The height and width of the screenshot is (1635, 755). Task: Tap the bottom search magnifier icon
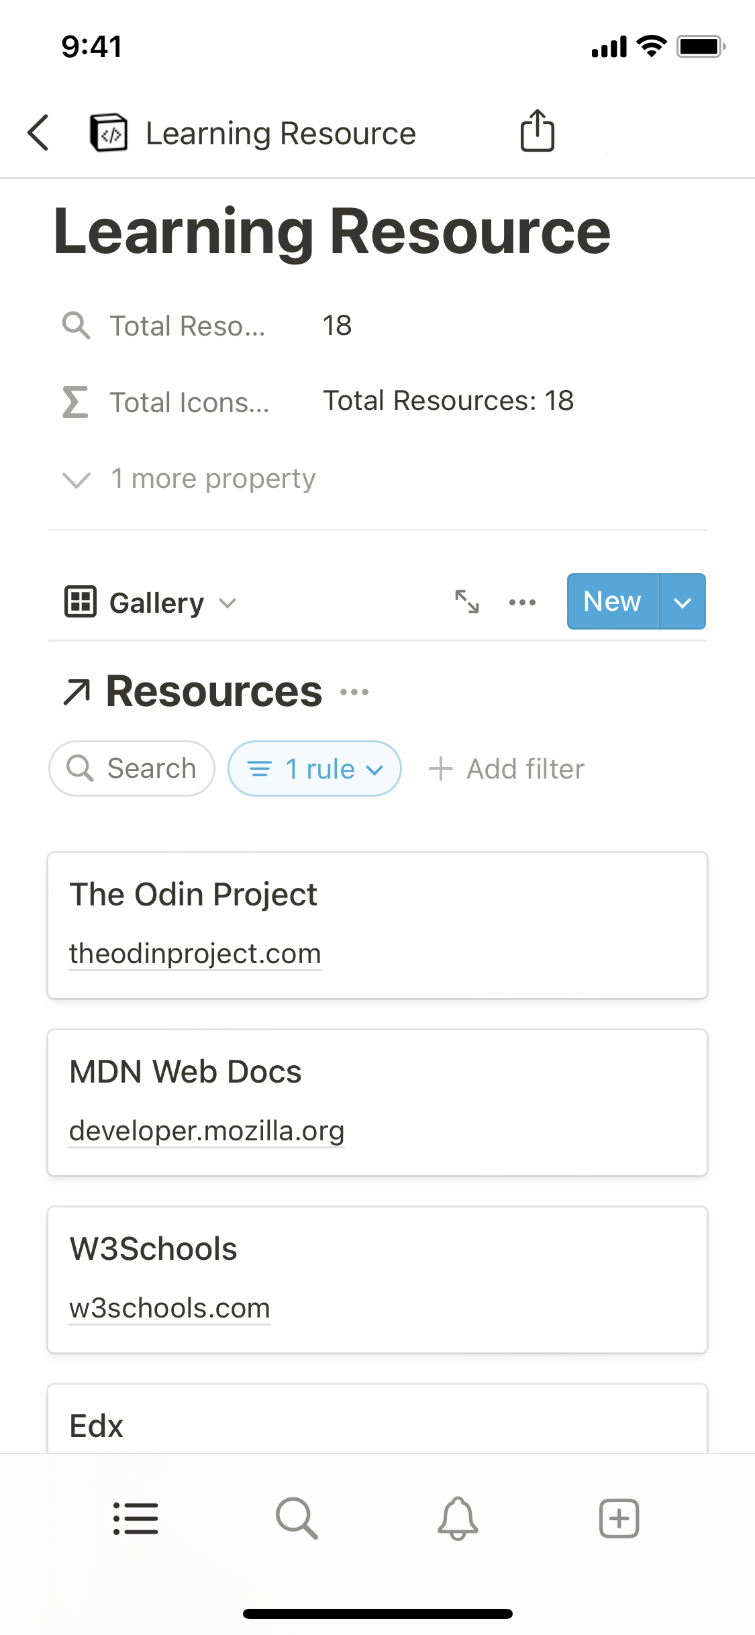click(297, 1518)
